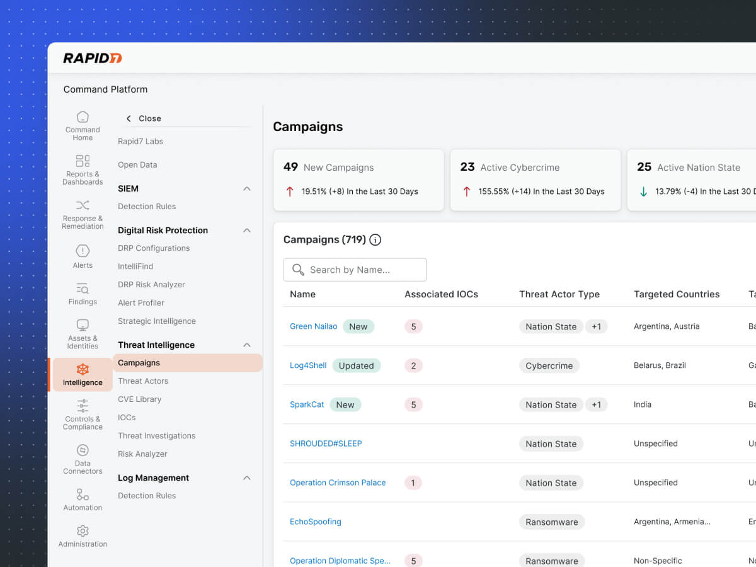This screenshot has height=567, width=756.
Task: Open the Log4Shell campaign link
Action: 308,365
